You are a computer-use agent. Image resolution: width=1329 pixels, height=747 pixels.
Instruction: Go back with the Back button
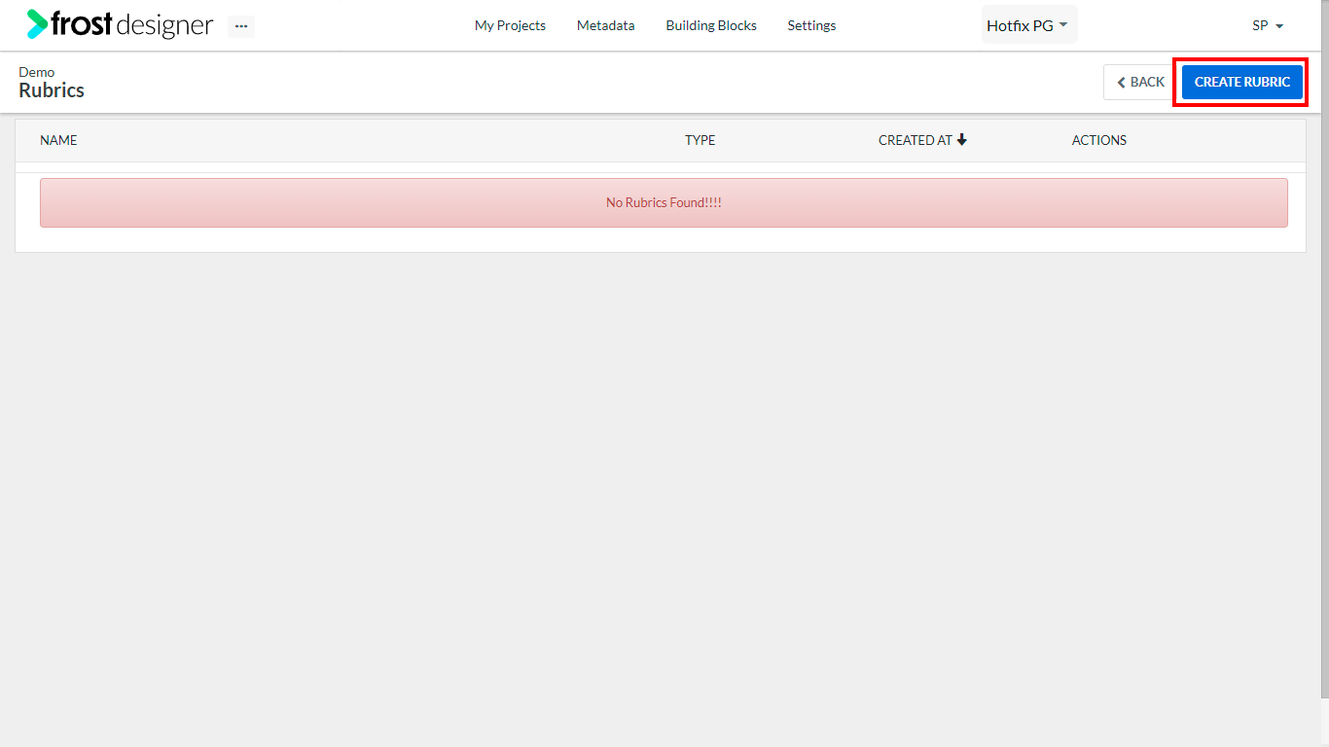1140,82
